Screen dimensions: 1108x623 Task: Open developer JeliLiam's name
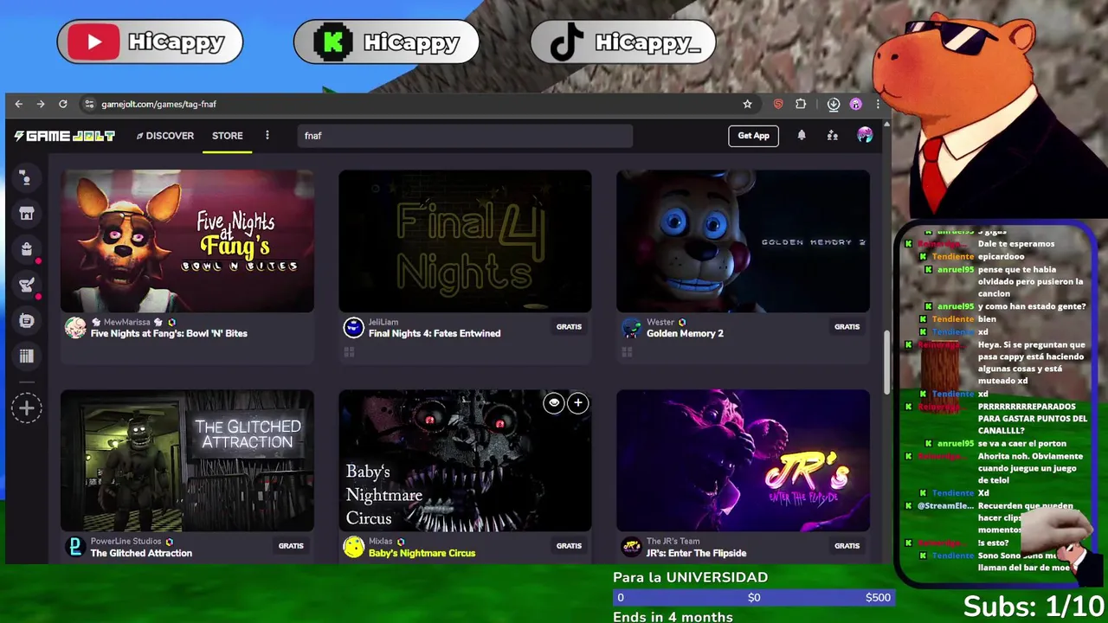click(x=383, y=322)
